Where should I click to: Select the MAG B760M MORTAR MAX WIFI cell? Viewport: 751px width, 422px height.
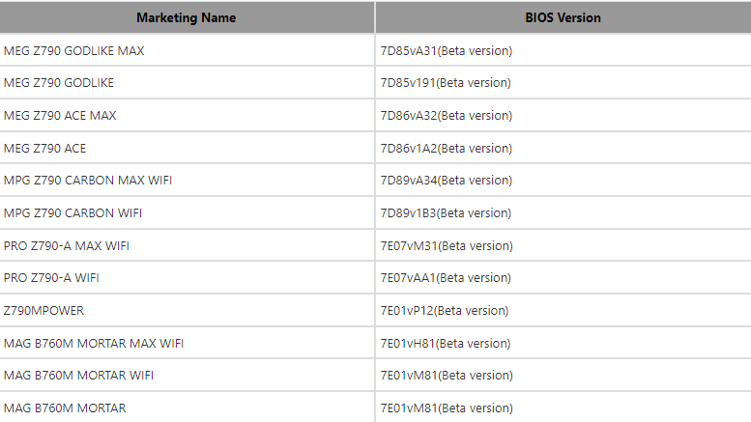(187, 344)
